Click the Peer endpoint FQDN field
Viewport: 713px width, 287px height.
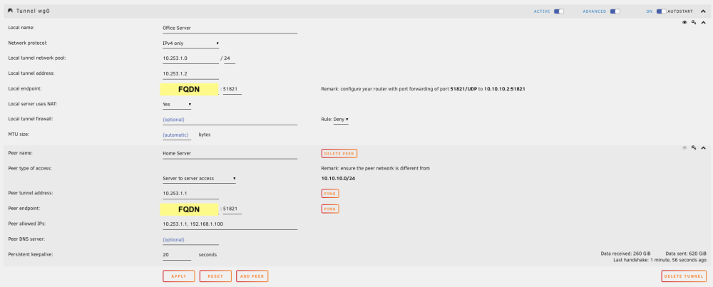point(189,209)
